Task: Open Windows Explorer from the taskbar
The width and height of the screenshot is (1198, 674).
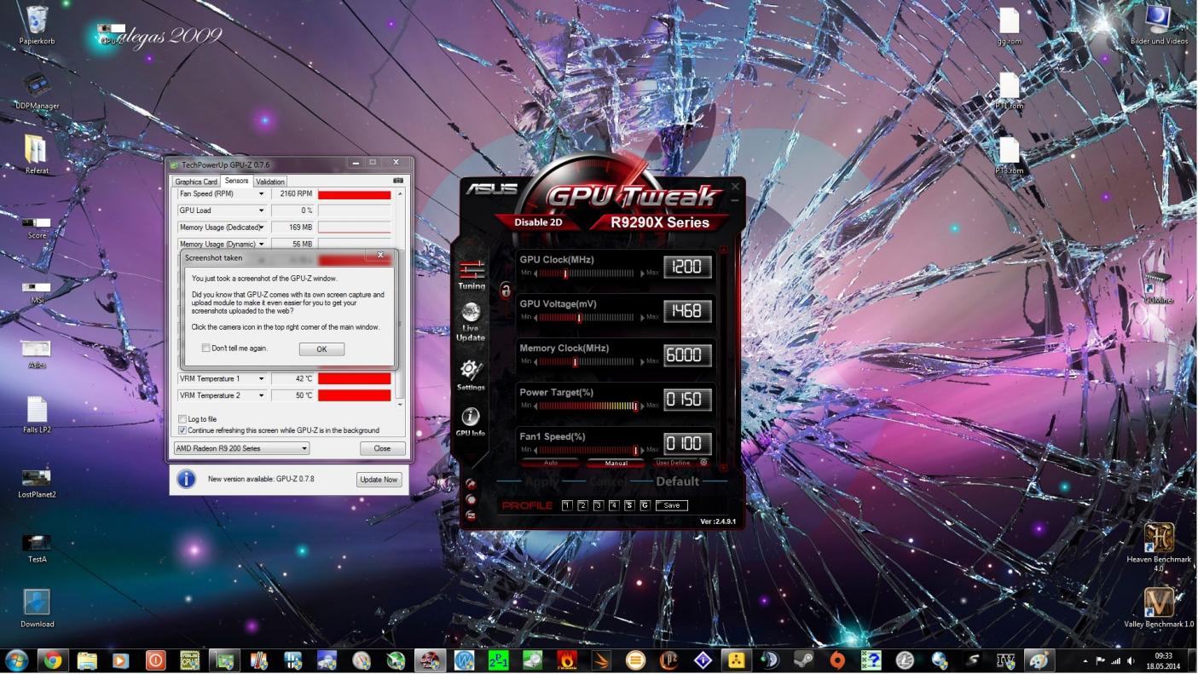Action: (87, 660)
